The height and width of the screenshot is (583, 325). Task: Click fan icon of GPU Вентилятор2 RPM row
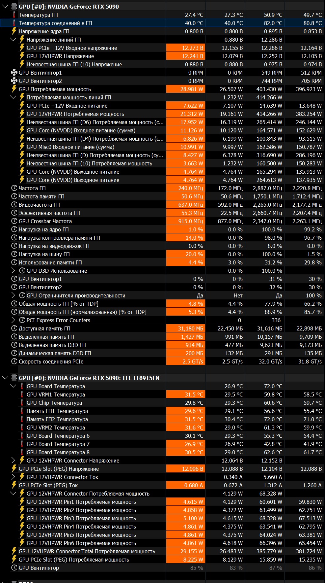click(x=14, y=81)
